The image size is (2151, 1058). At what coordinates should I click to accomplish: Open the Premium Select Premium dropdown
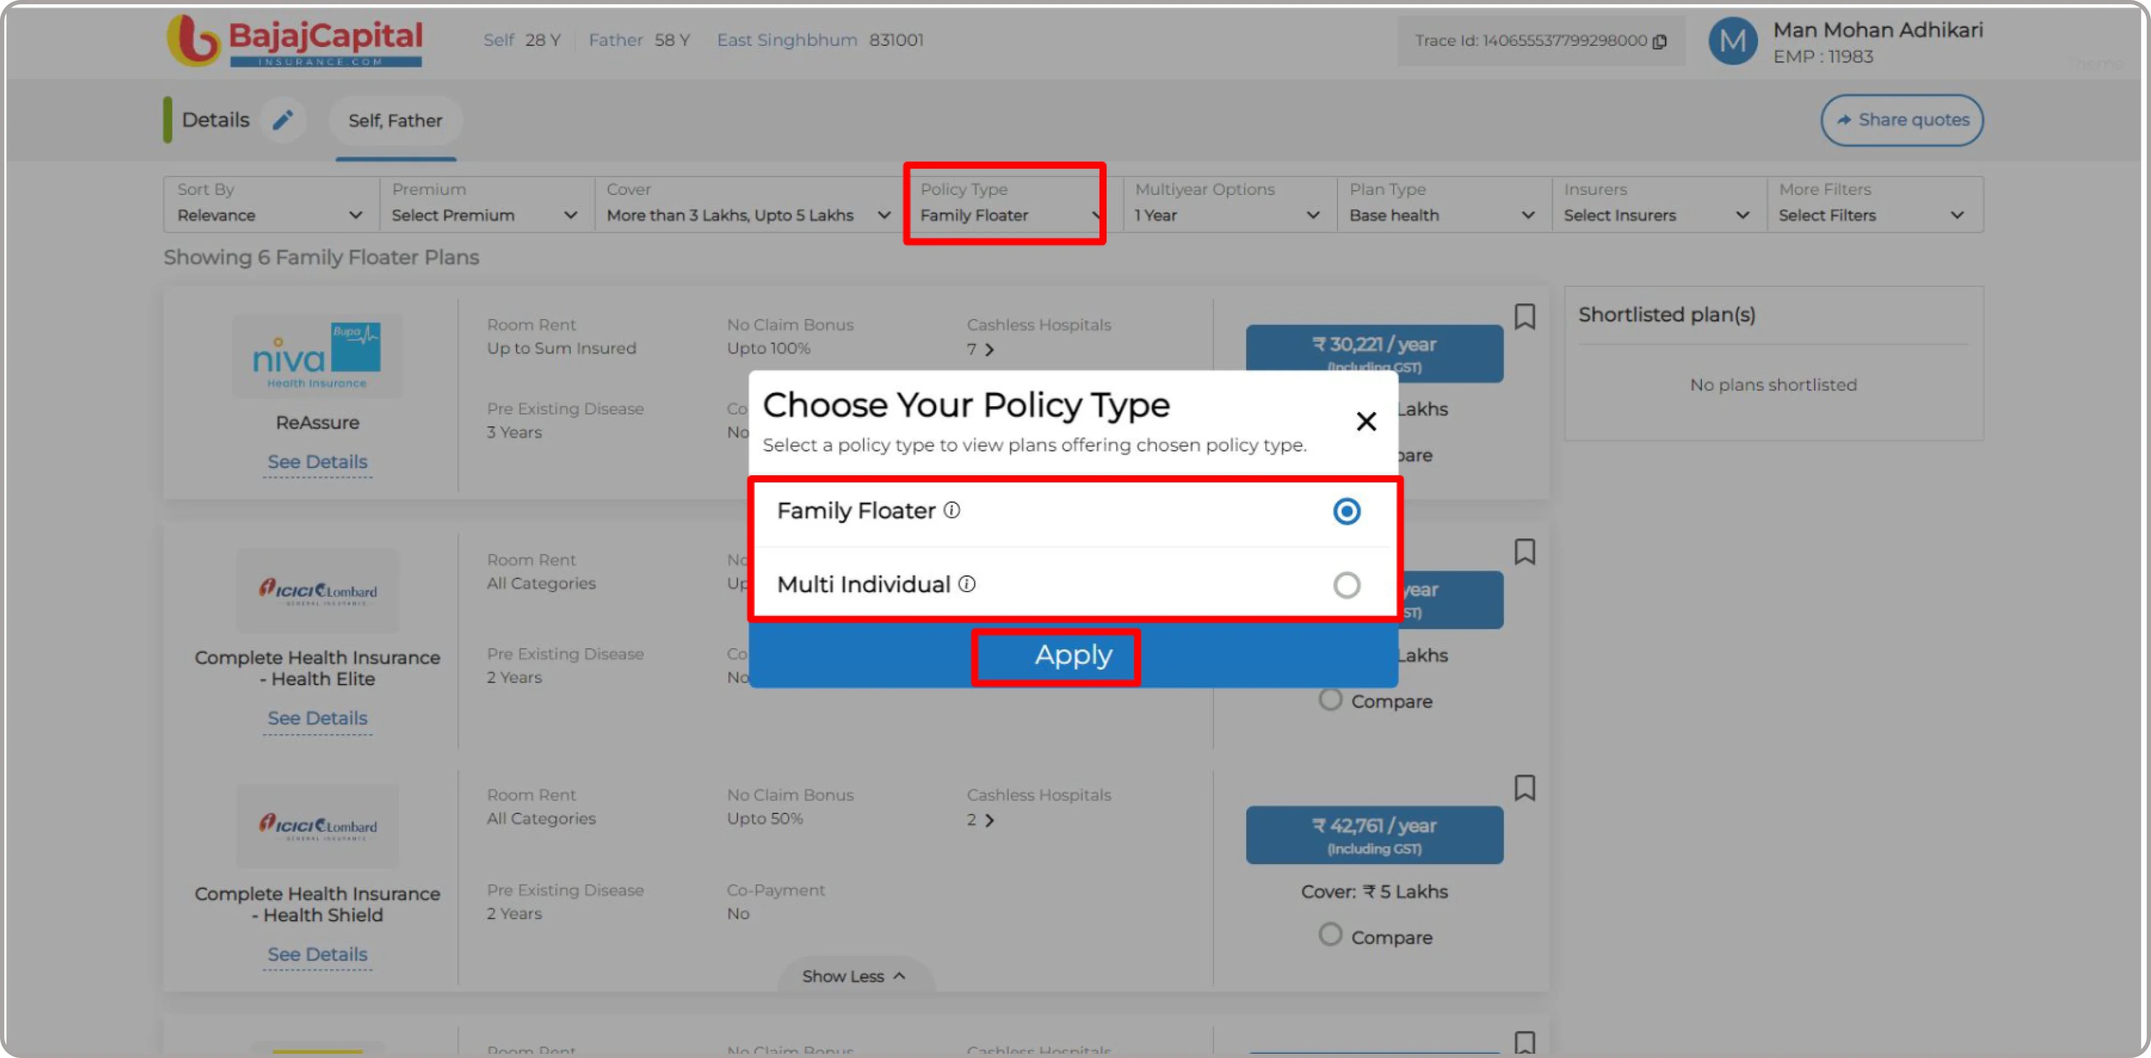click(487, 204)
